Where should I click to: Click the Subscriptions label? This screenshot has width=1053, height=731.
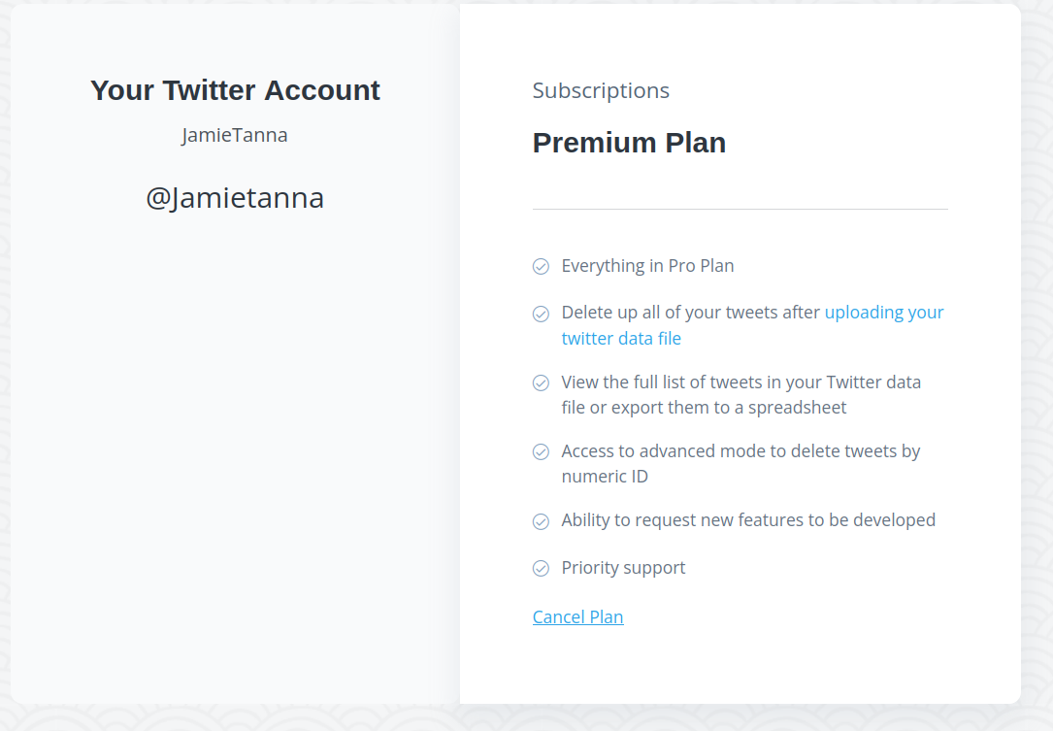coord(601,90)
